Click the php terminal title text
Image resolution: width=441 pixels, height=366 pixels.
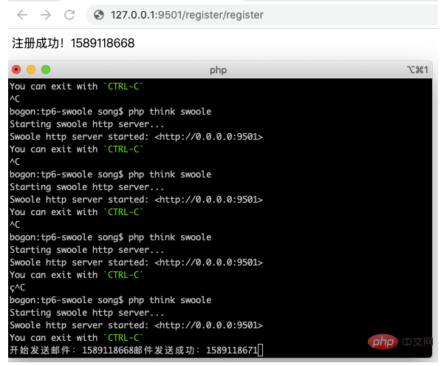tap(218, 70)
